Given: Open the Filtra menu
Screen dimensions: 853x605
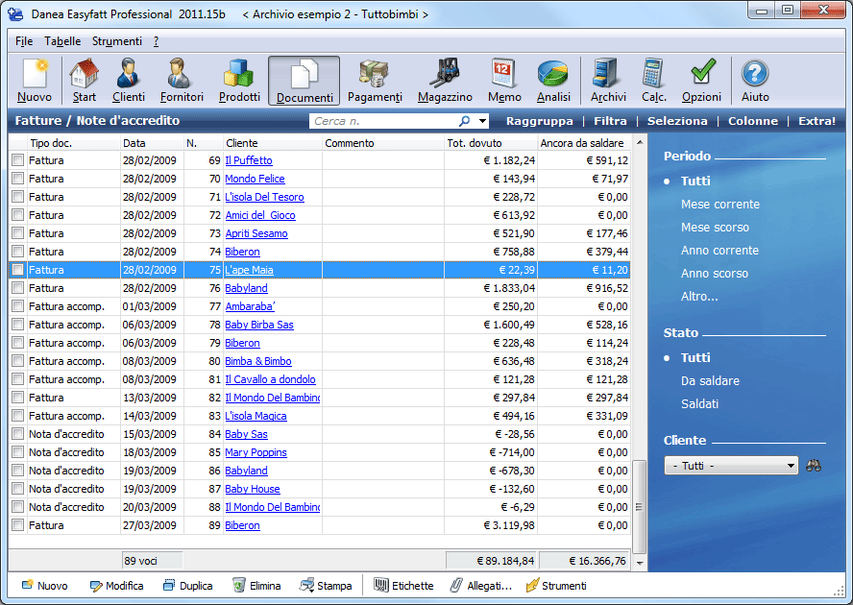Looking at the screenshot, I should click(x=610, y=121).
